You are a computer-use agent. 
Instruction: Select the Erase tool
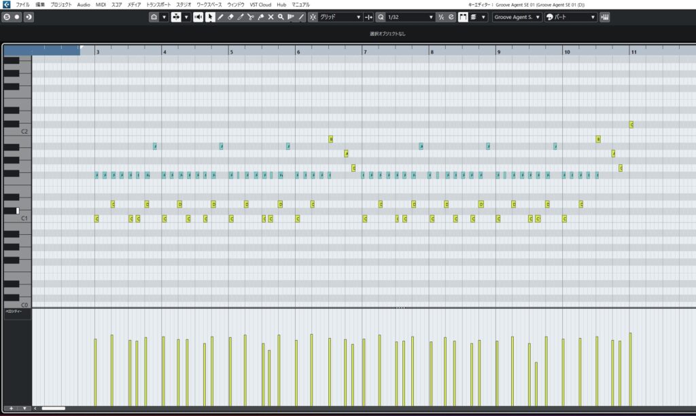point(230,17)
